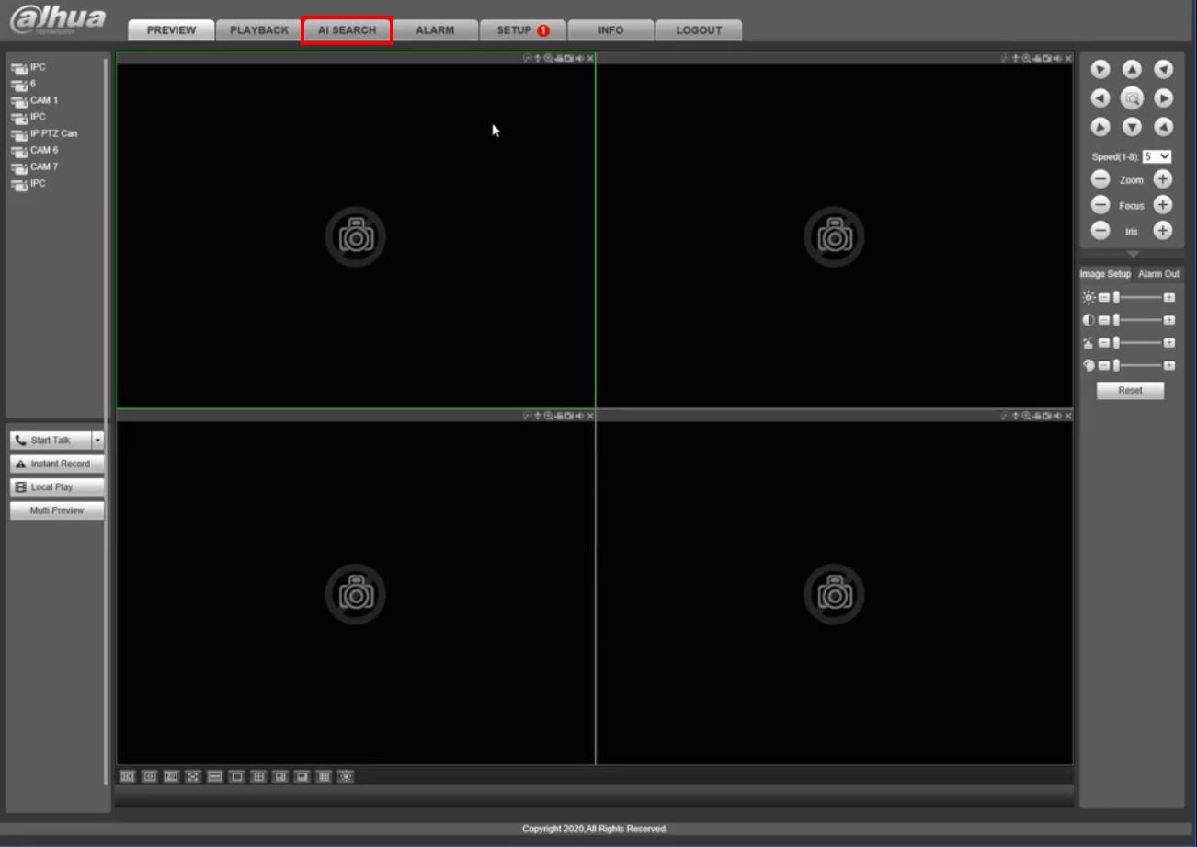Increase brightness with its plus button
Image resolution: width=1197 pixels, height=847 pixels.
pyautogui.click(x=1169, y=297)
